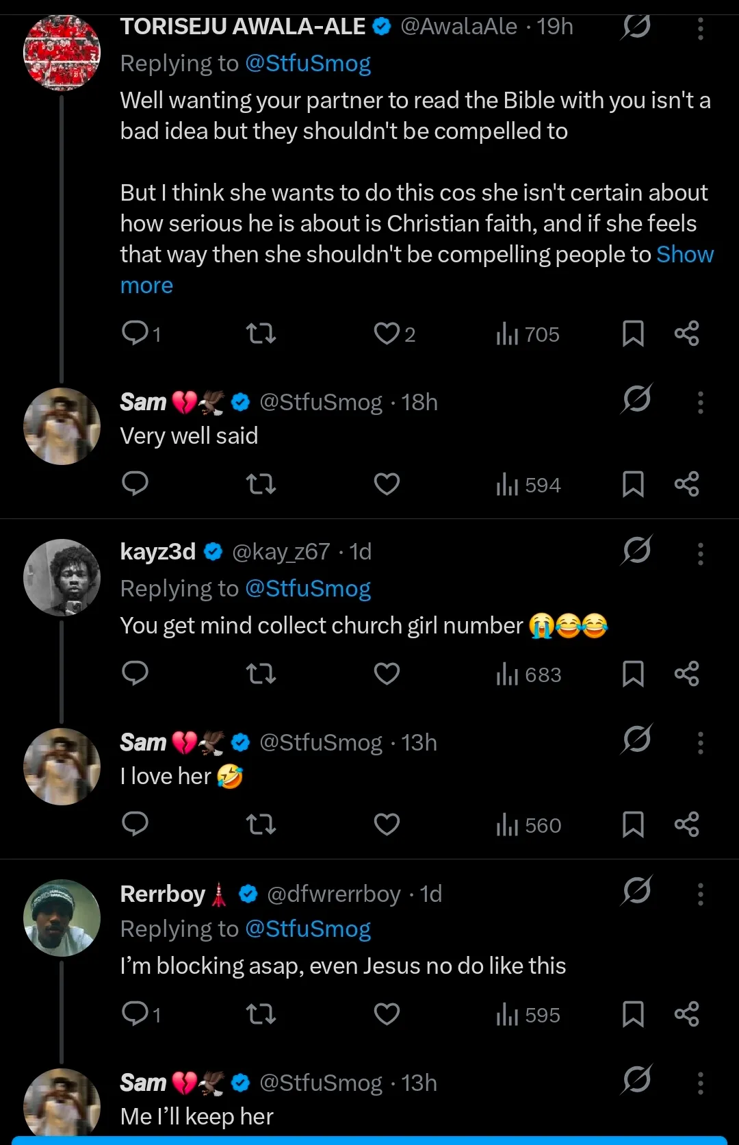The image size is (739, 1145).
Task: Open kayz3d's profile picture
Action: point(62,577)
